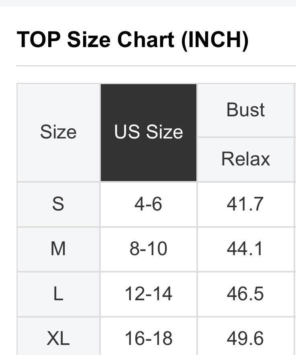Click the 4-6 US size cell

tap(148, 204)
